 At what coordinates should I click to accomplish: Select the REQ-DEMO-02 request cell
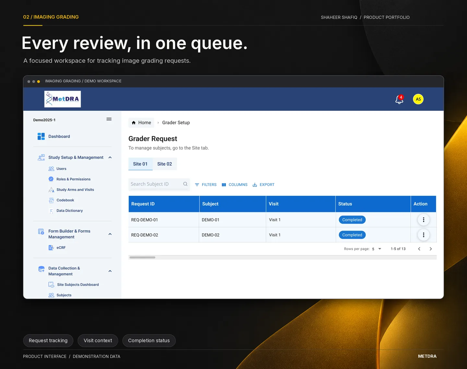click(164, 235)
